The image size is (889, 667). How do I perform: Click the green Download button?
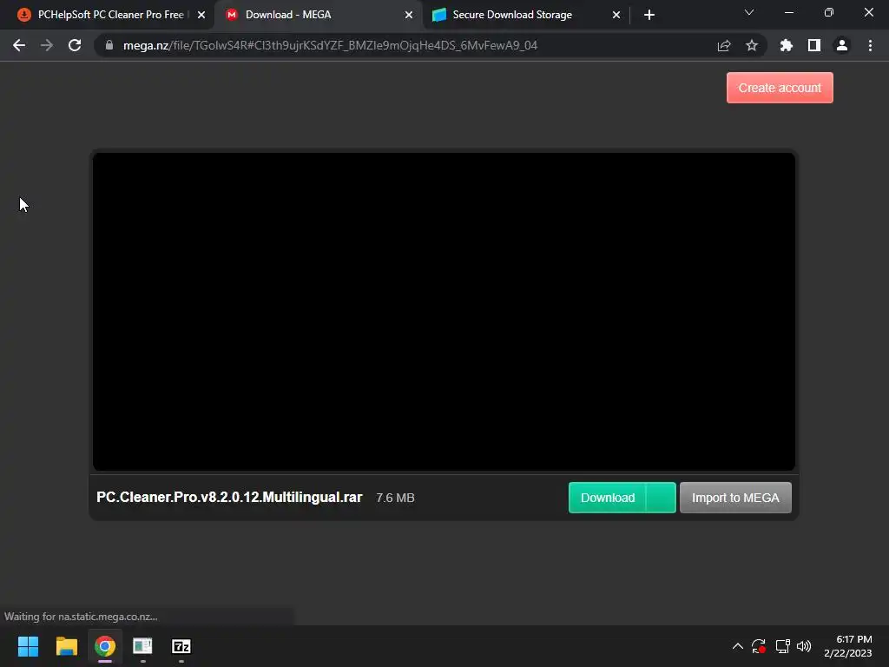[607, 498]
